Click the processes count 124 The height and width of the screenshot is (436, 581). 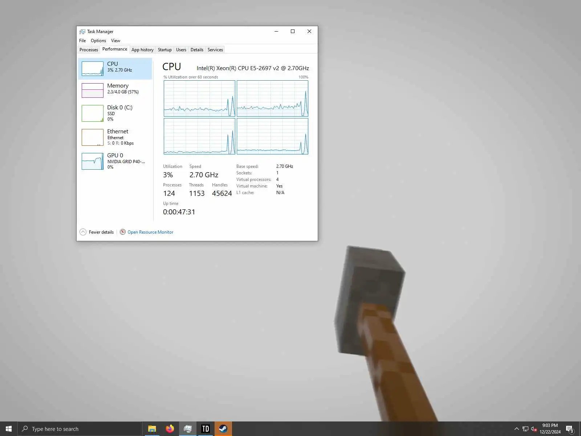(x=169, y=193)
